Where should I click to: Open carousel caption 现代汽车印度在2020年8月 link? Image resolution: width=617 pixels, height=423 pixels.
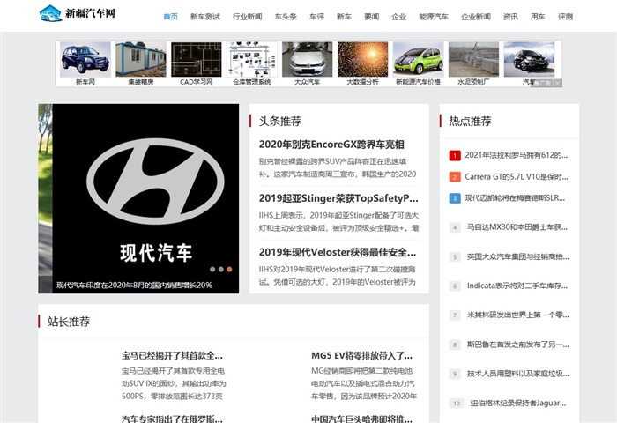tap(134, 285)
